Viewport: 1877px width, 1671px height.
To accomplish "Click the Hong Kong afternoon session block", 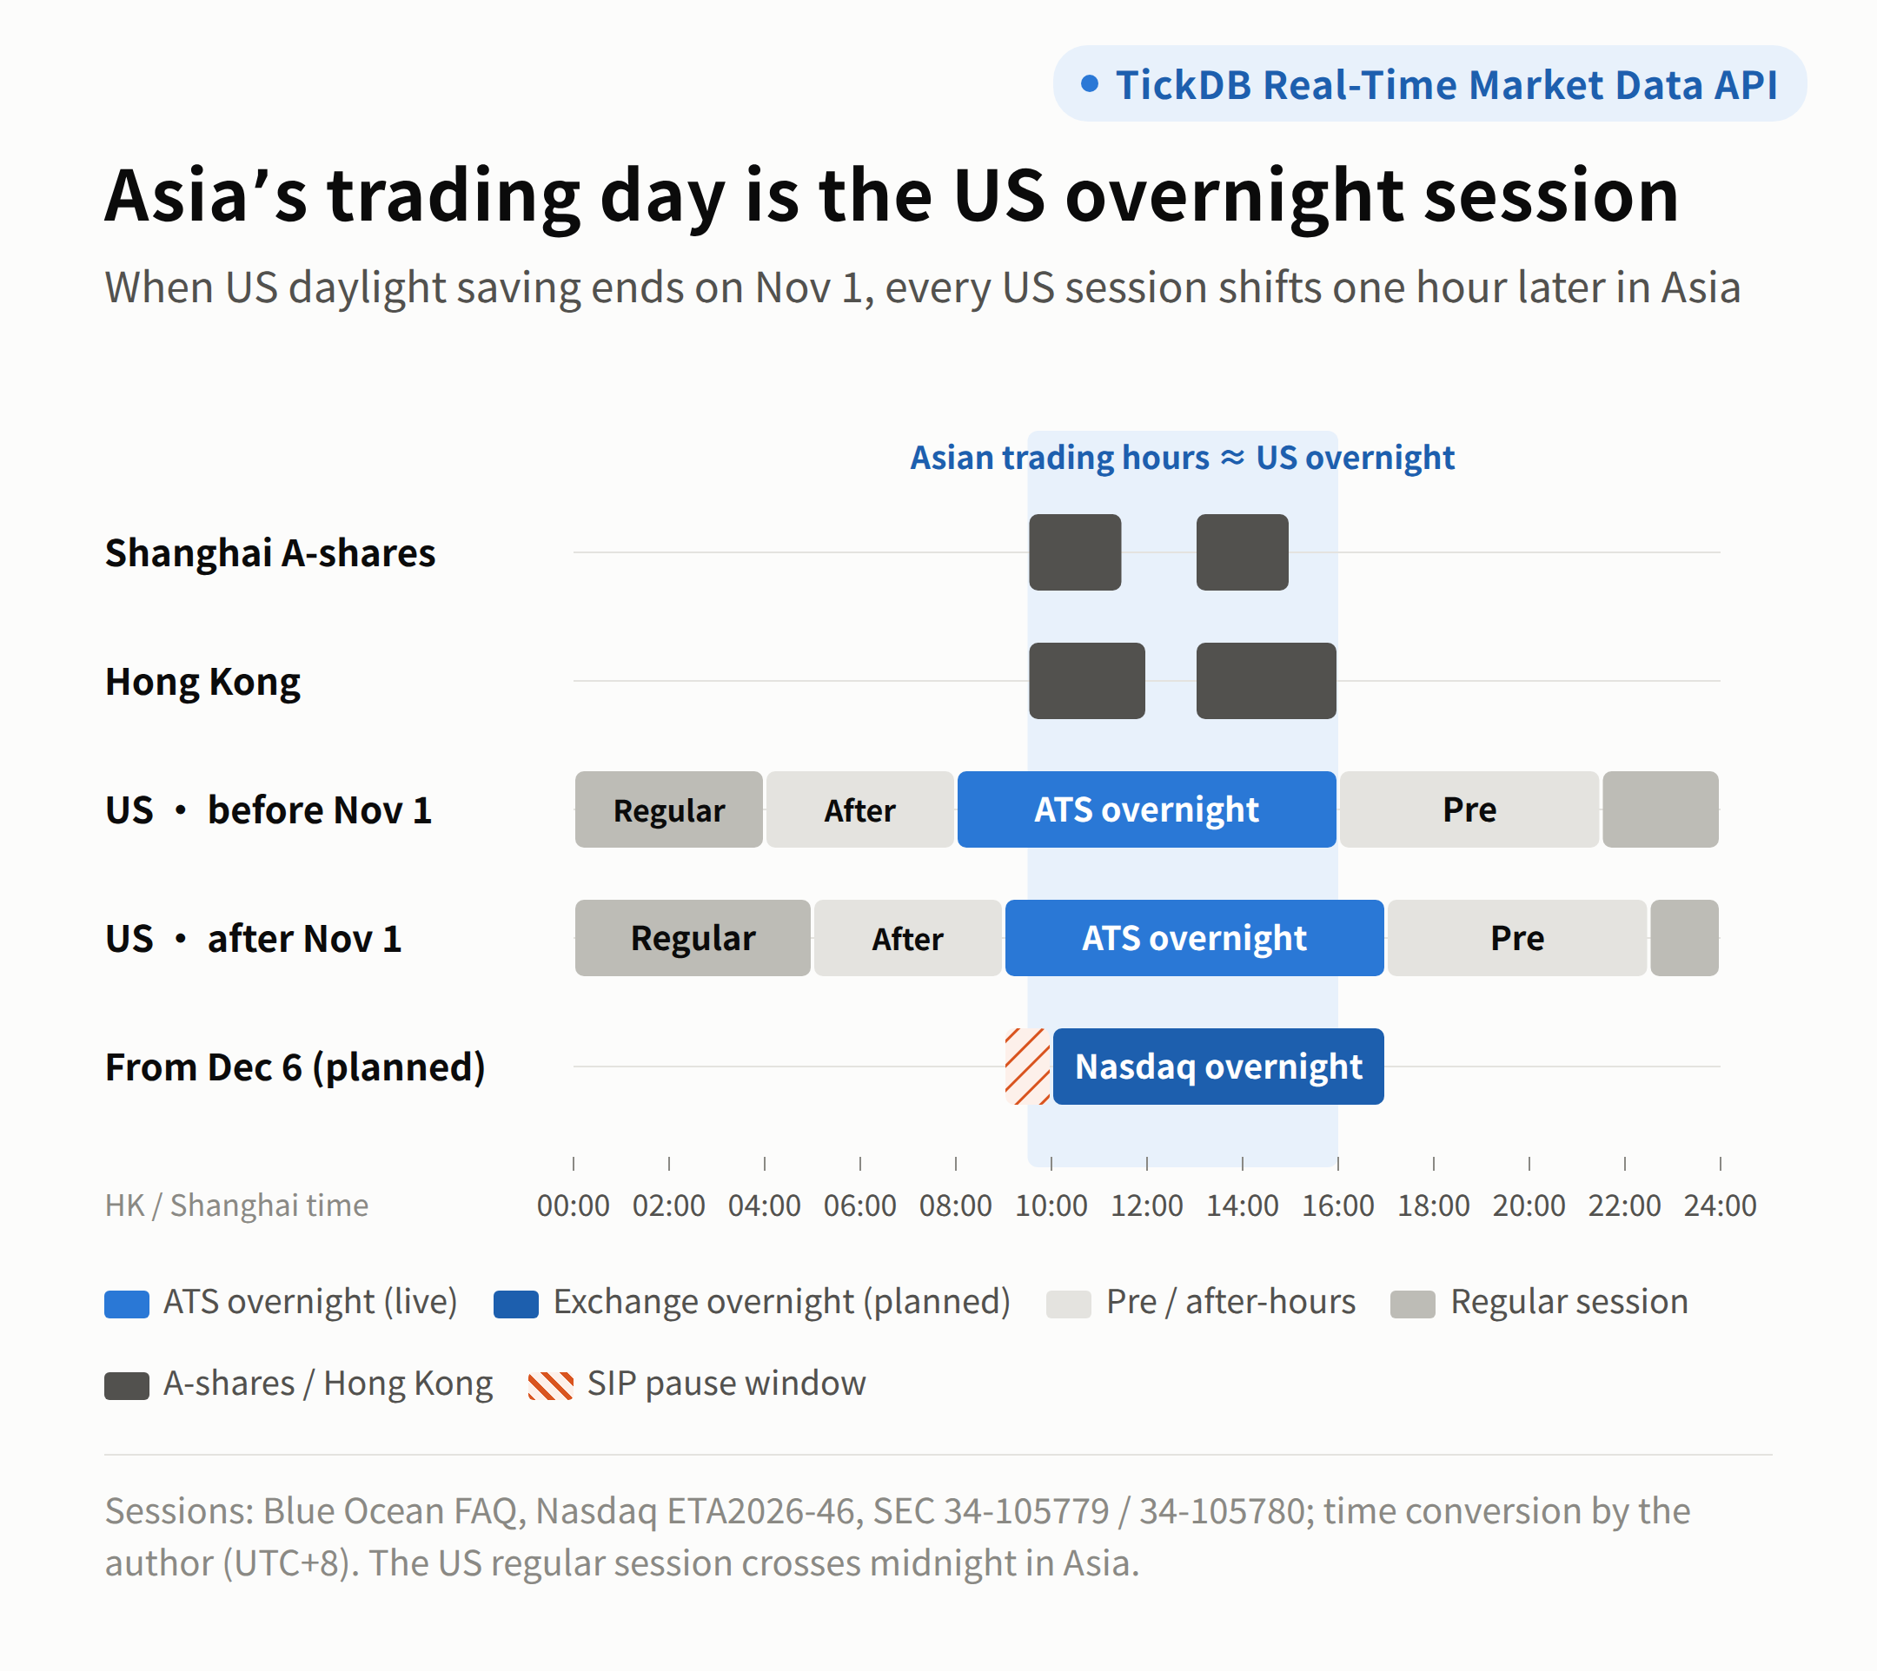I will pyautogui.click(x=1266, y=680).
